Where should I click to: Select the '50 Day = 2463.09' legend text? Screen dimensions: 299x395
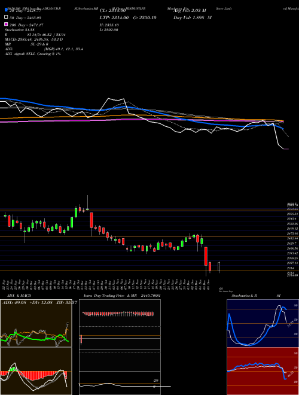[25, 17]
